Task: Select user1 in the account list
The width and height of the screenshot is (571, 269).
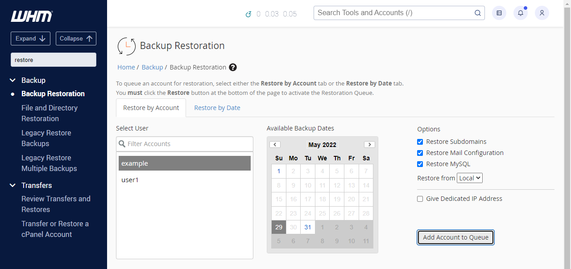Action: pos(130,179)
